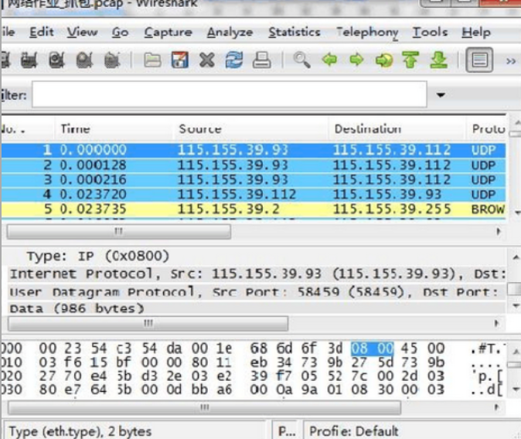
Task: Jump to the last packet icon
Action: (438, 60)
